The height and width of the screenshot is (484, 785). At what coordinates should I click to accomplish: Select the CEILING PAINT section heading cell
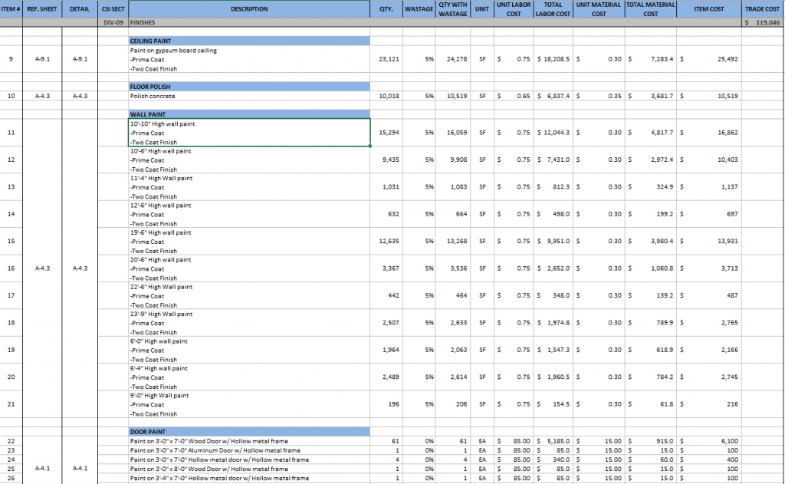tap(249, 41)
